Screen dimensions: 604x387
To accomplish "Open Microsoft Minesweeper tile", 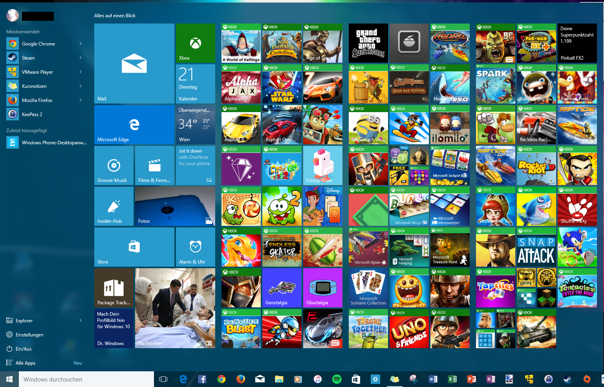I will pyautogui.click(x=450, y=206).
